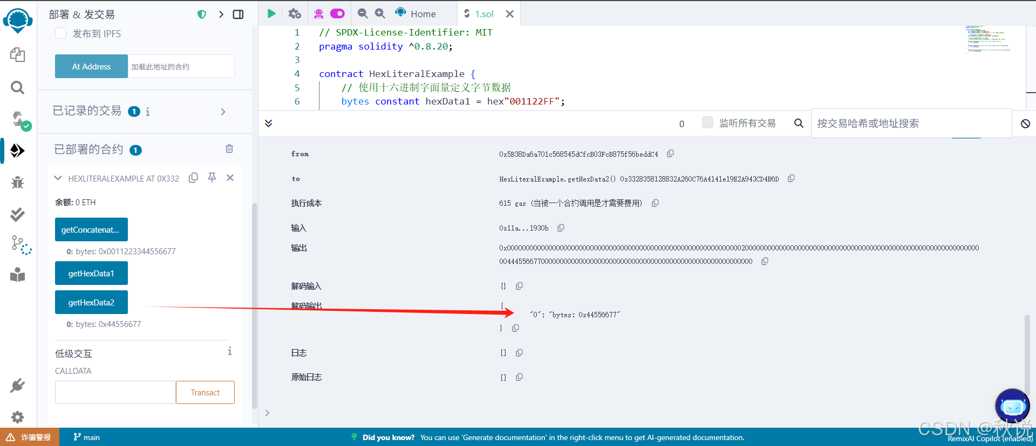The height and width of the screenshot is (446, 1036).
Task: Delete all deployed contracts with trash icon
Action: point(229,149)
